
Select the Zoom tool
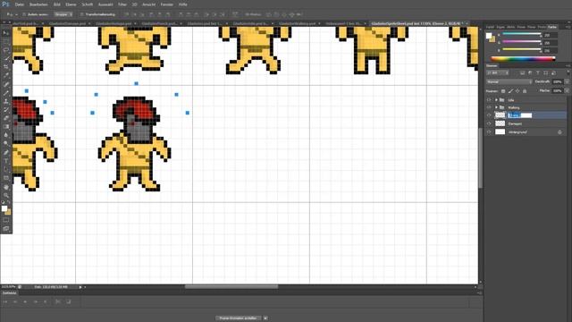click(x=6, y=195)
